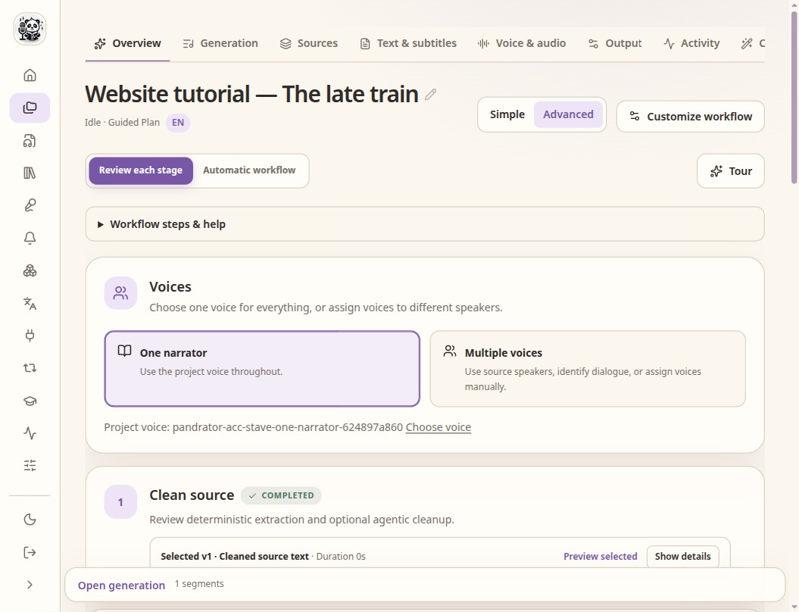Viewport: 799px width, 612px height.
Task: Click the Open generation link
Action: [x=121, y=585]
